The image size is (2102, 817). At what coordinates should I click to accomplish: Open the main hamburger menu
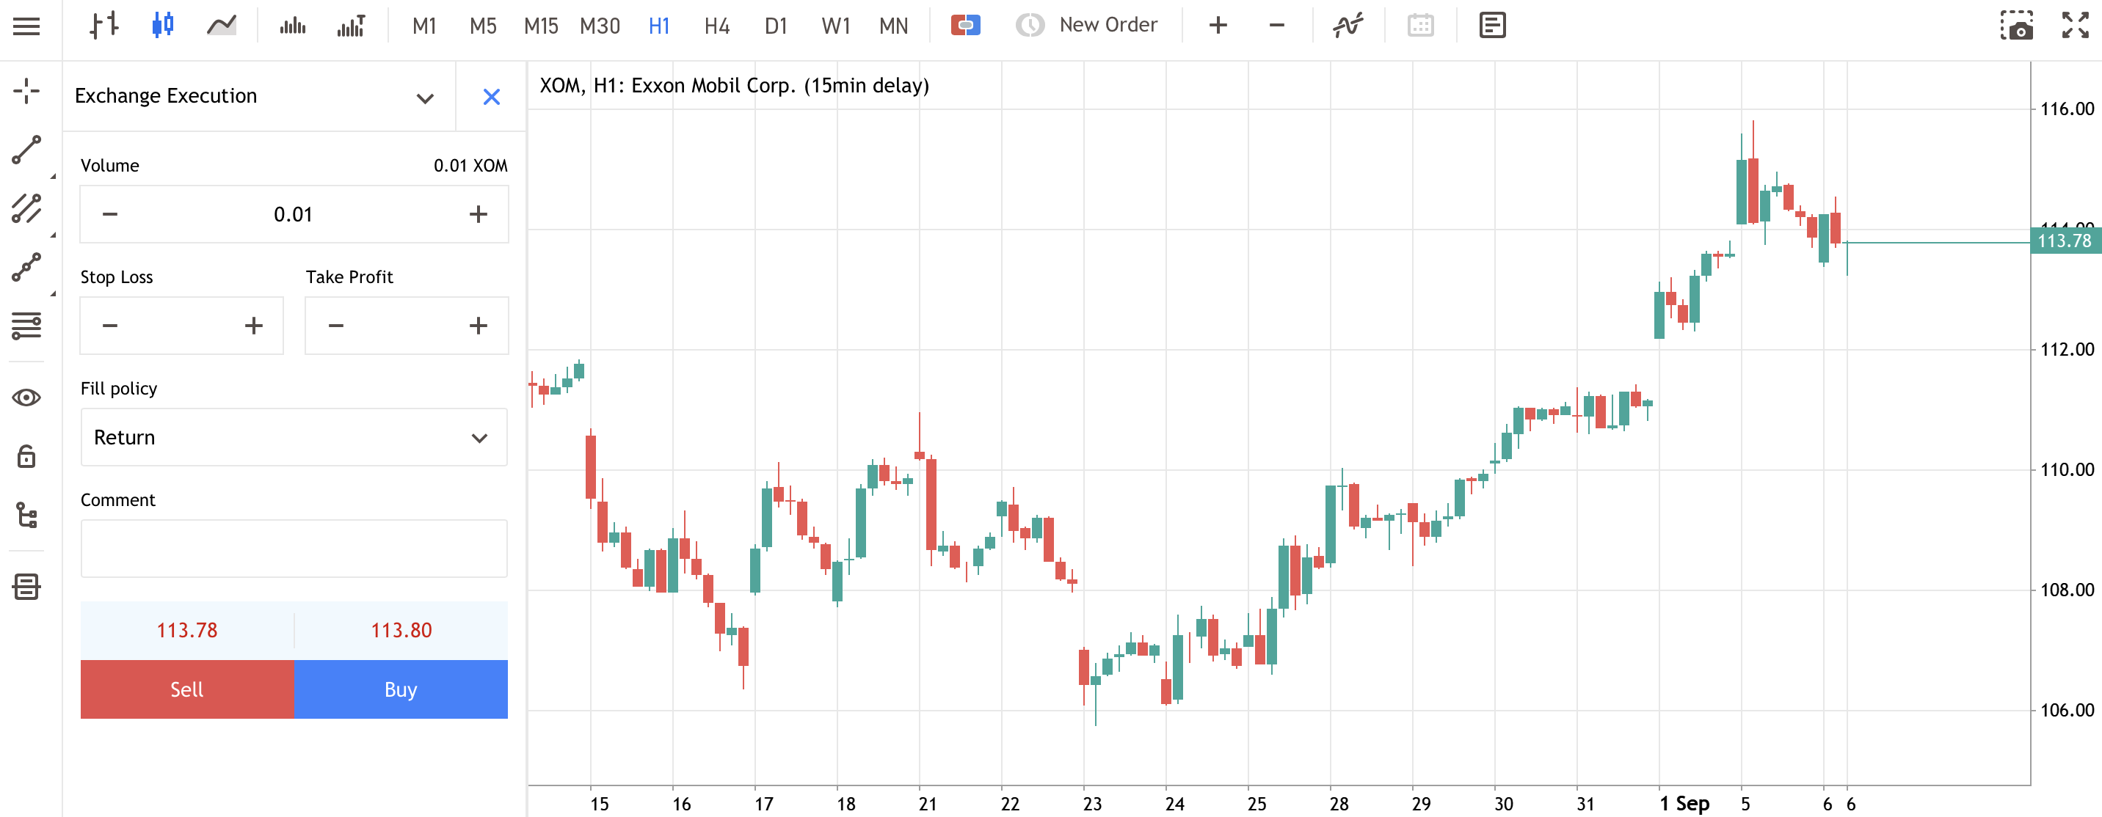click(x=26, y=26)
